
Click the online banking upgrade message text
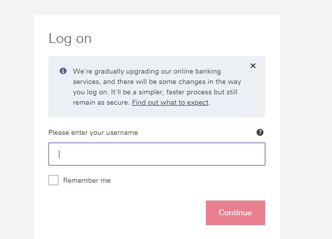(156, 81)
